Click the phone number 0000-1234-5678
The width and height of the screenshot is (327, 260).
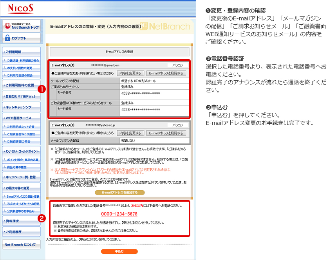(119, 214)
